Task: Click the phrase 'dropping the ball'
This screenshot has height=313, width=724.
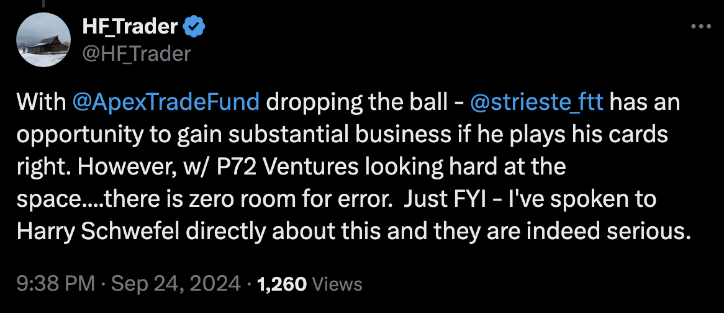Action: click(x=358, y=102)
